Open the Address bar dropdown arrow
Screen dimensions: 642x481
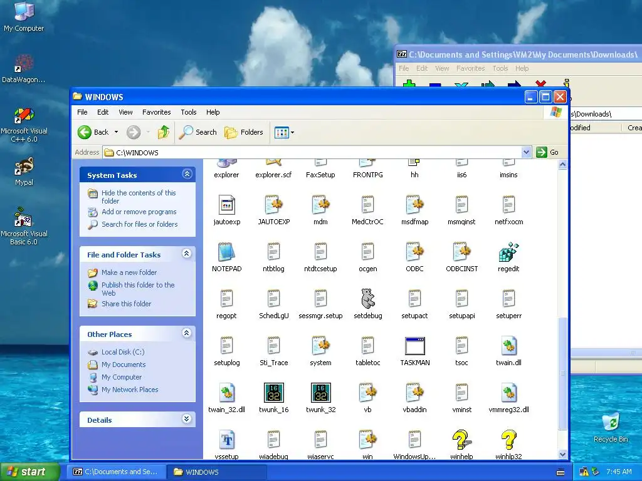click(x=526, y=152)
